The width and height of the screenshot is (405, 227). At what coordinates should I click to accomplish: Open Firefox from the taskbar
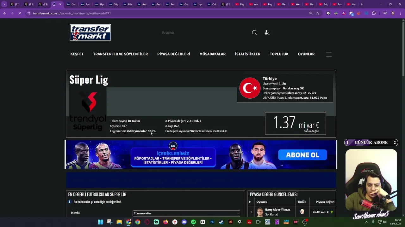pos(165,222)
